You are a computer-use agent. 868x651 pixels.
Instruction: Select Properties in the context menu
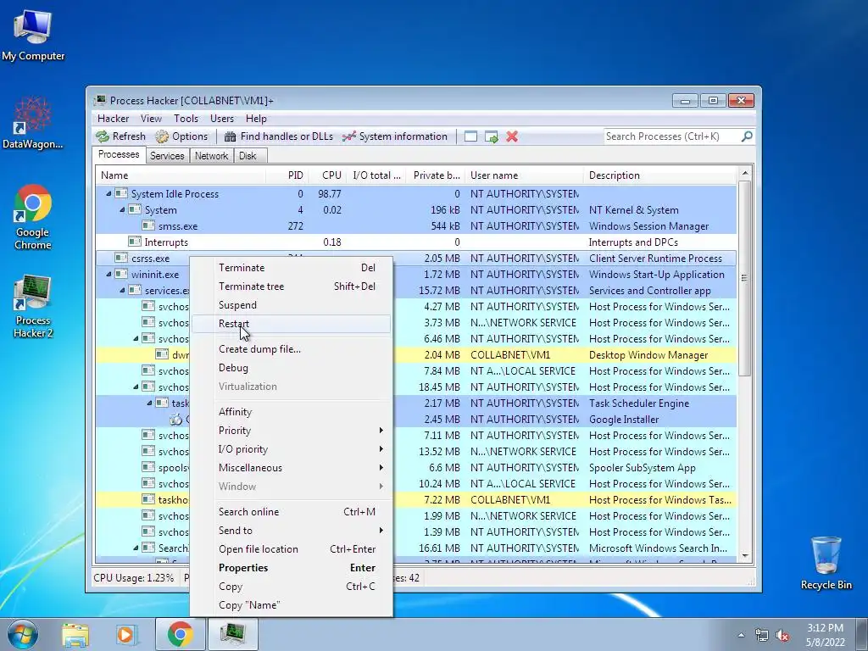pyautogui.click(x=292, y=568)
